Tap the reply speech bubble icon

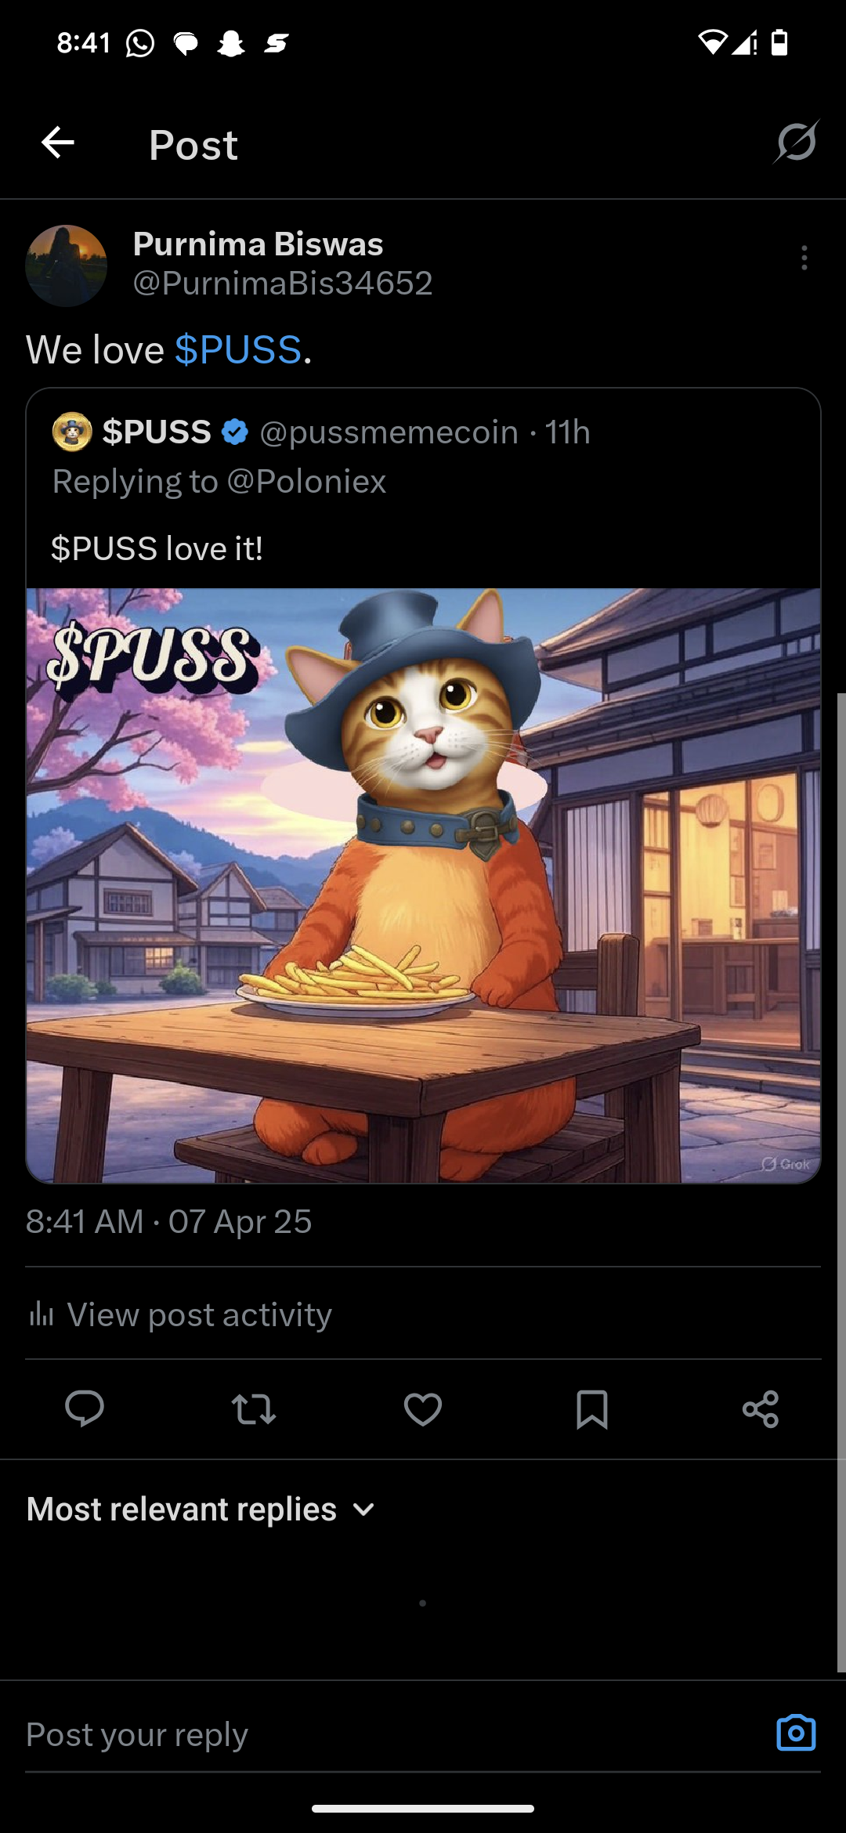pos(85,1409)
